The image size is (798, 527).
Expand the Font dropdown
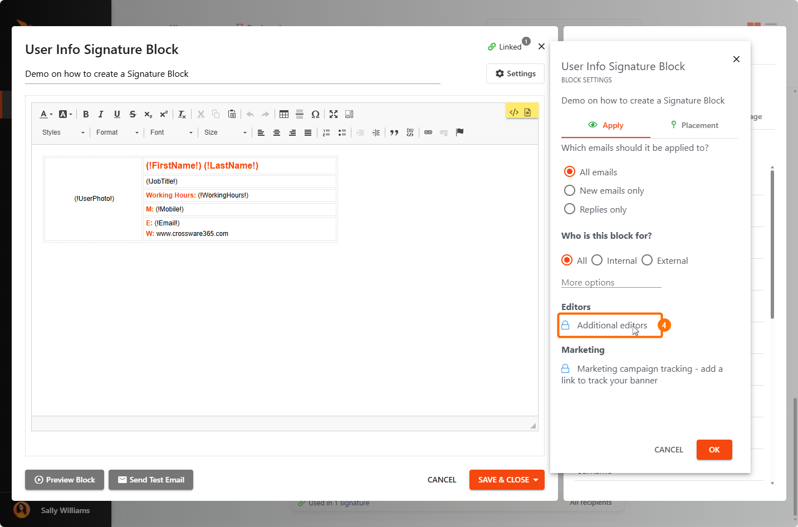(x=171, y=132)
